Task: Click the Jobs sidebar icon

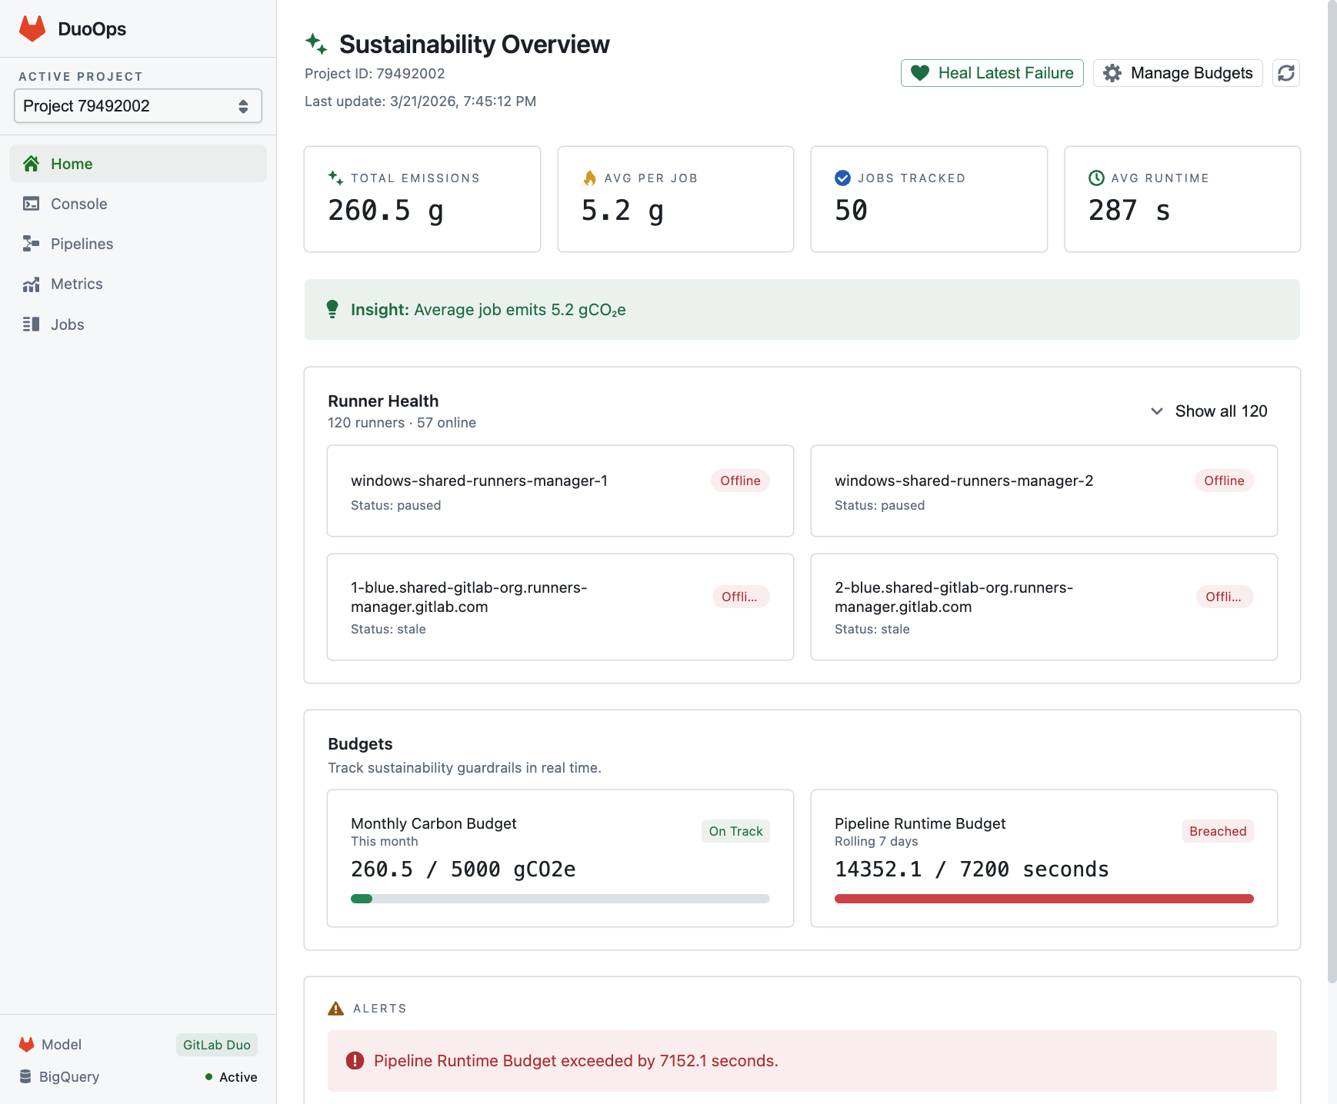Action: pyautogui.click(x=31, y=324)
